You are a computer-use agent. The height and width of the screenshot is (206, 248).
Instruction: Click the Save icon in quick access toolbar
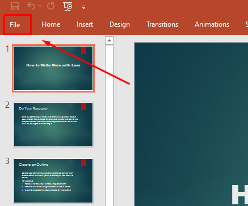click(15, 6)
